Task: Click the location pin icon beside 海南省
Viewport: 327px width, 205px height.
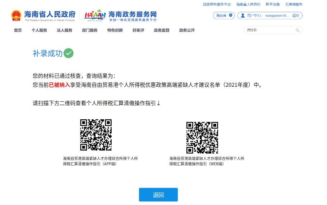Action: 230,15
